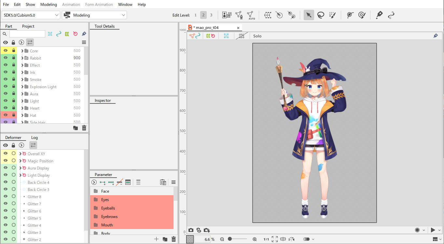Delete selected part with trash icon in Part panel
The width and height of the screenshot is (444, 244).
coord(84,128)
